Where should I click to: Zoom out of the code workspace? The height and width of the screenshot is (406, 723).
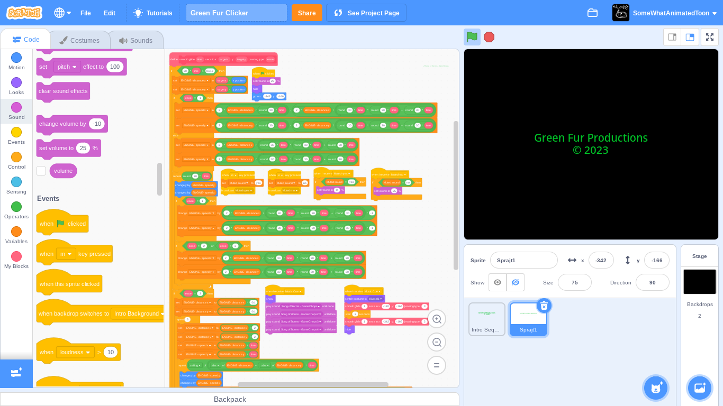[437, 342]
